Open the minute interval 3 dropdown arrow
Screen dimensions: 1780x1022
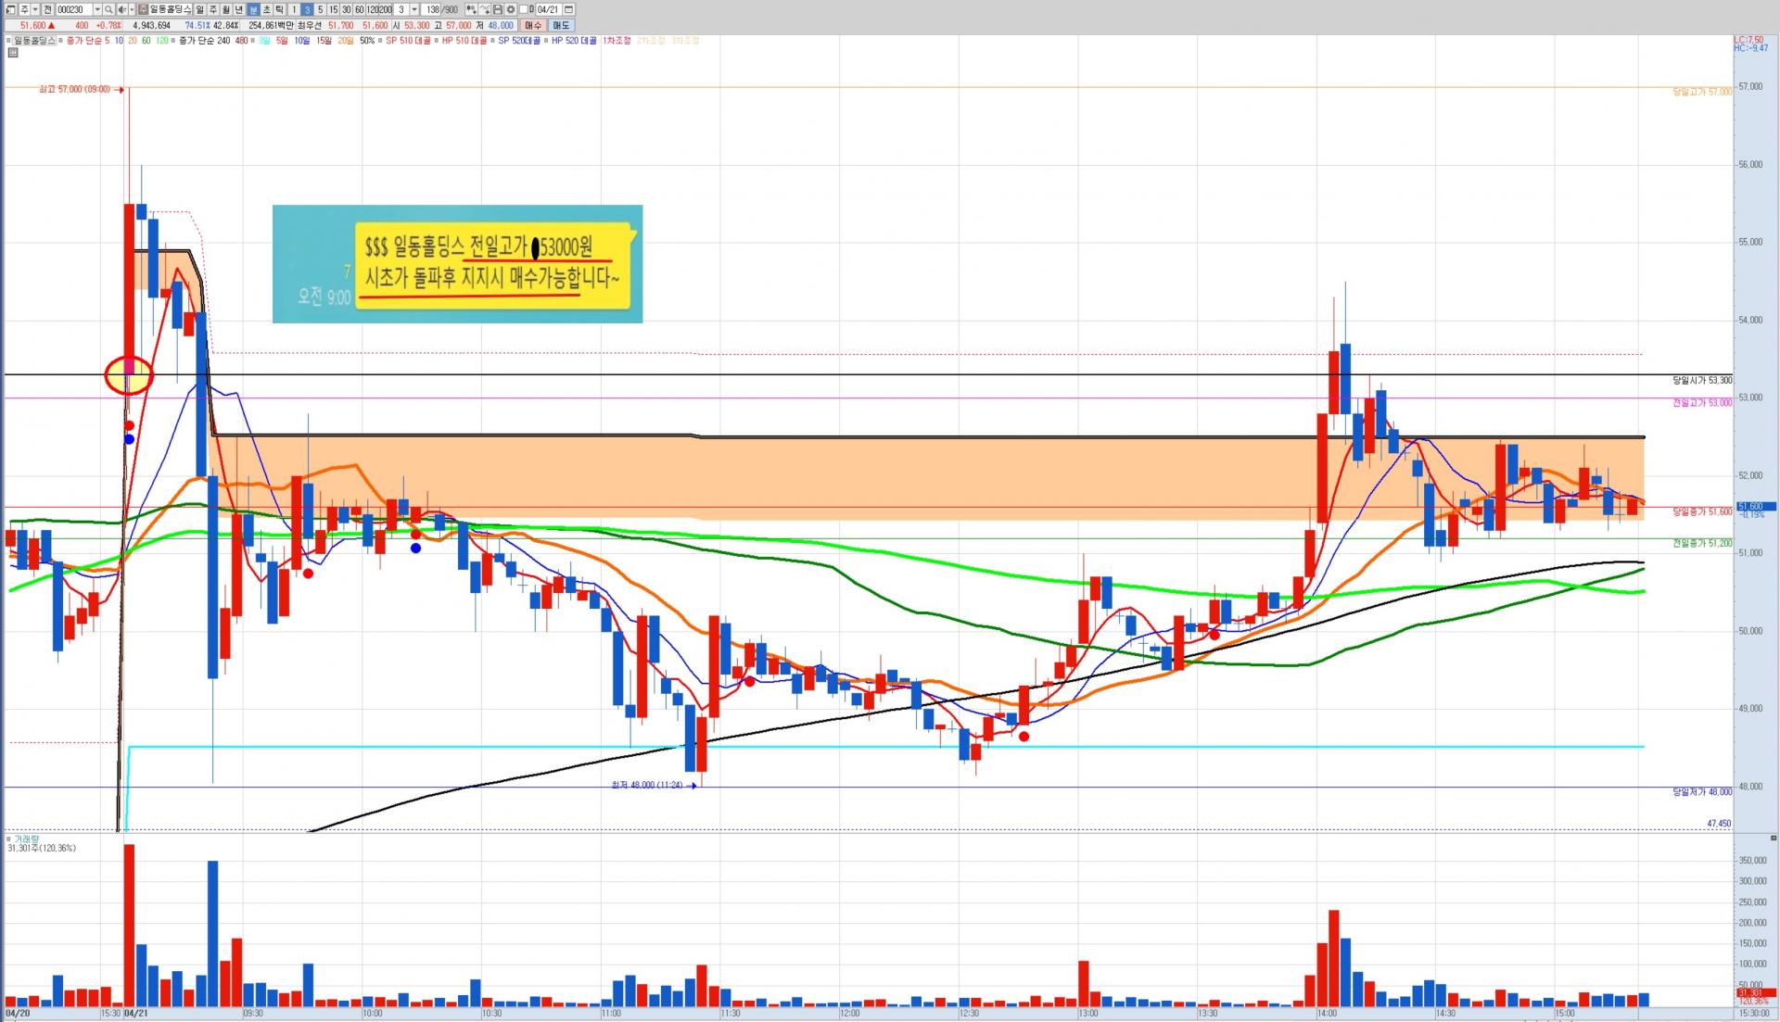coord(414,9)
